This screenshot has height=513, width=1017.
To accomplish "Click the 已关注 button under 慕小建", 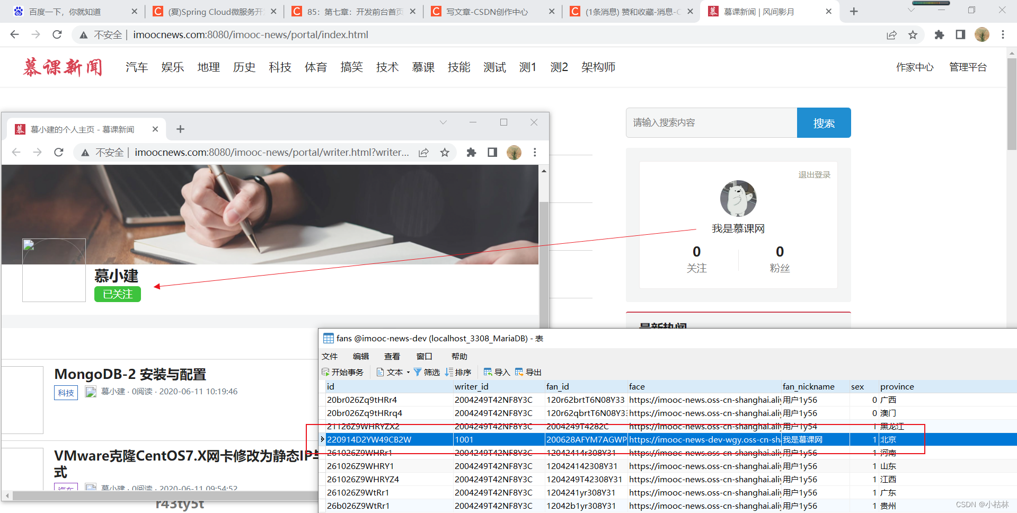I will (x=118, y=294).
